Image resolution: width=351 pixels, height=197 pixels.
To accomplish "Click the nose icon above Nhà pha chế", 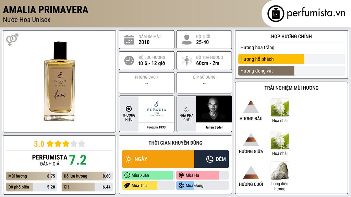I will pos(186,109).
